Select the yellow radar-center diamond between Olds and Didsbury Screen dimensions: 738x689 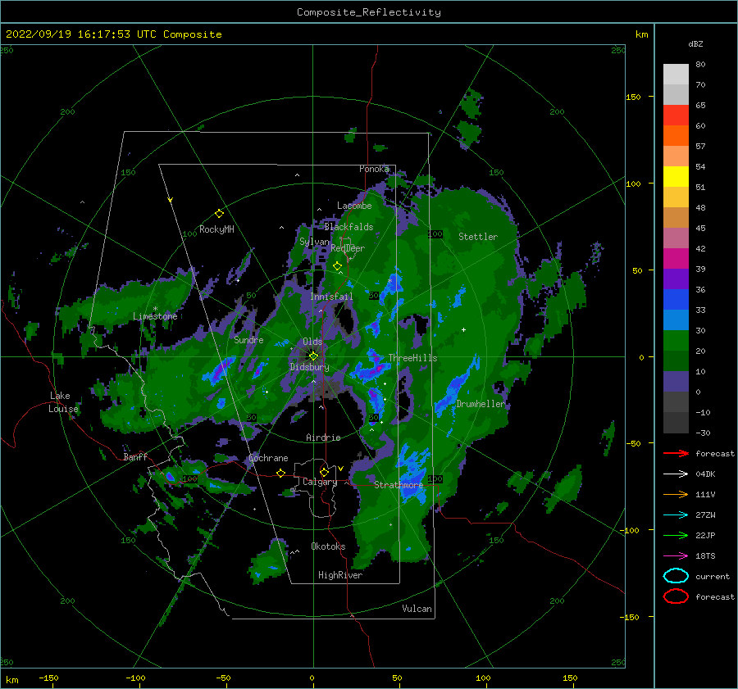point(313,356)
